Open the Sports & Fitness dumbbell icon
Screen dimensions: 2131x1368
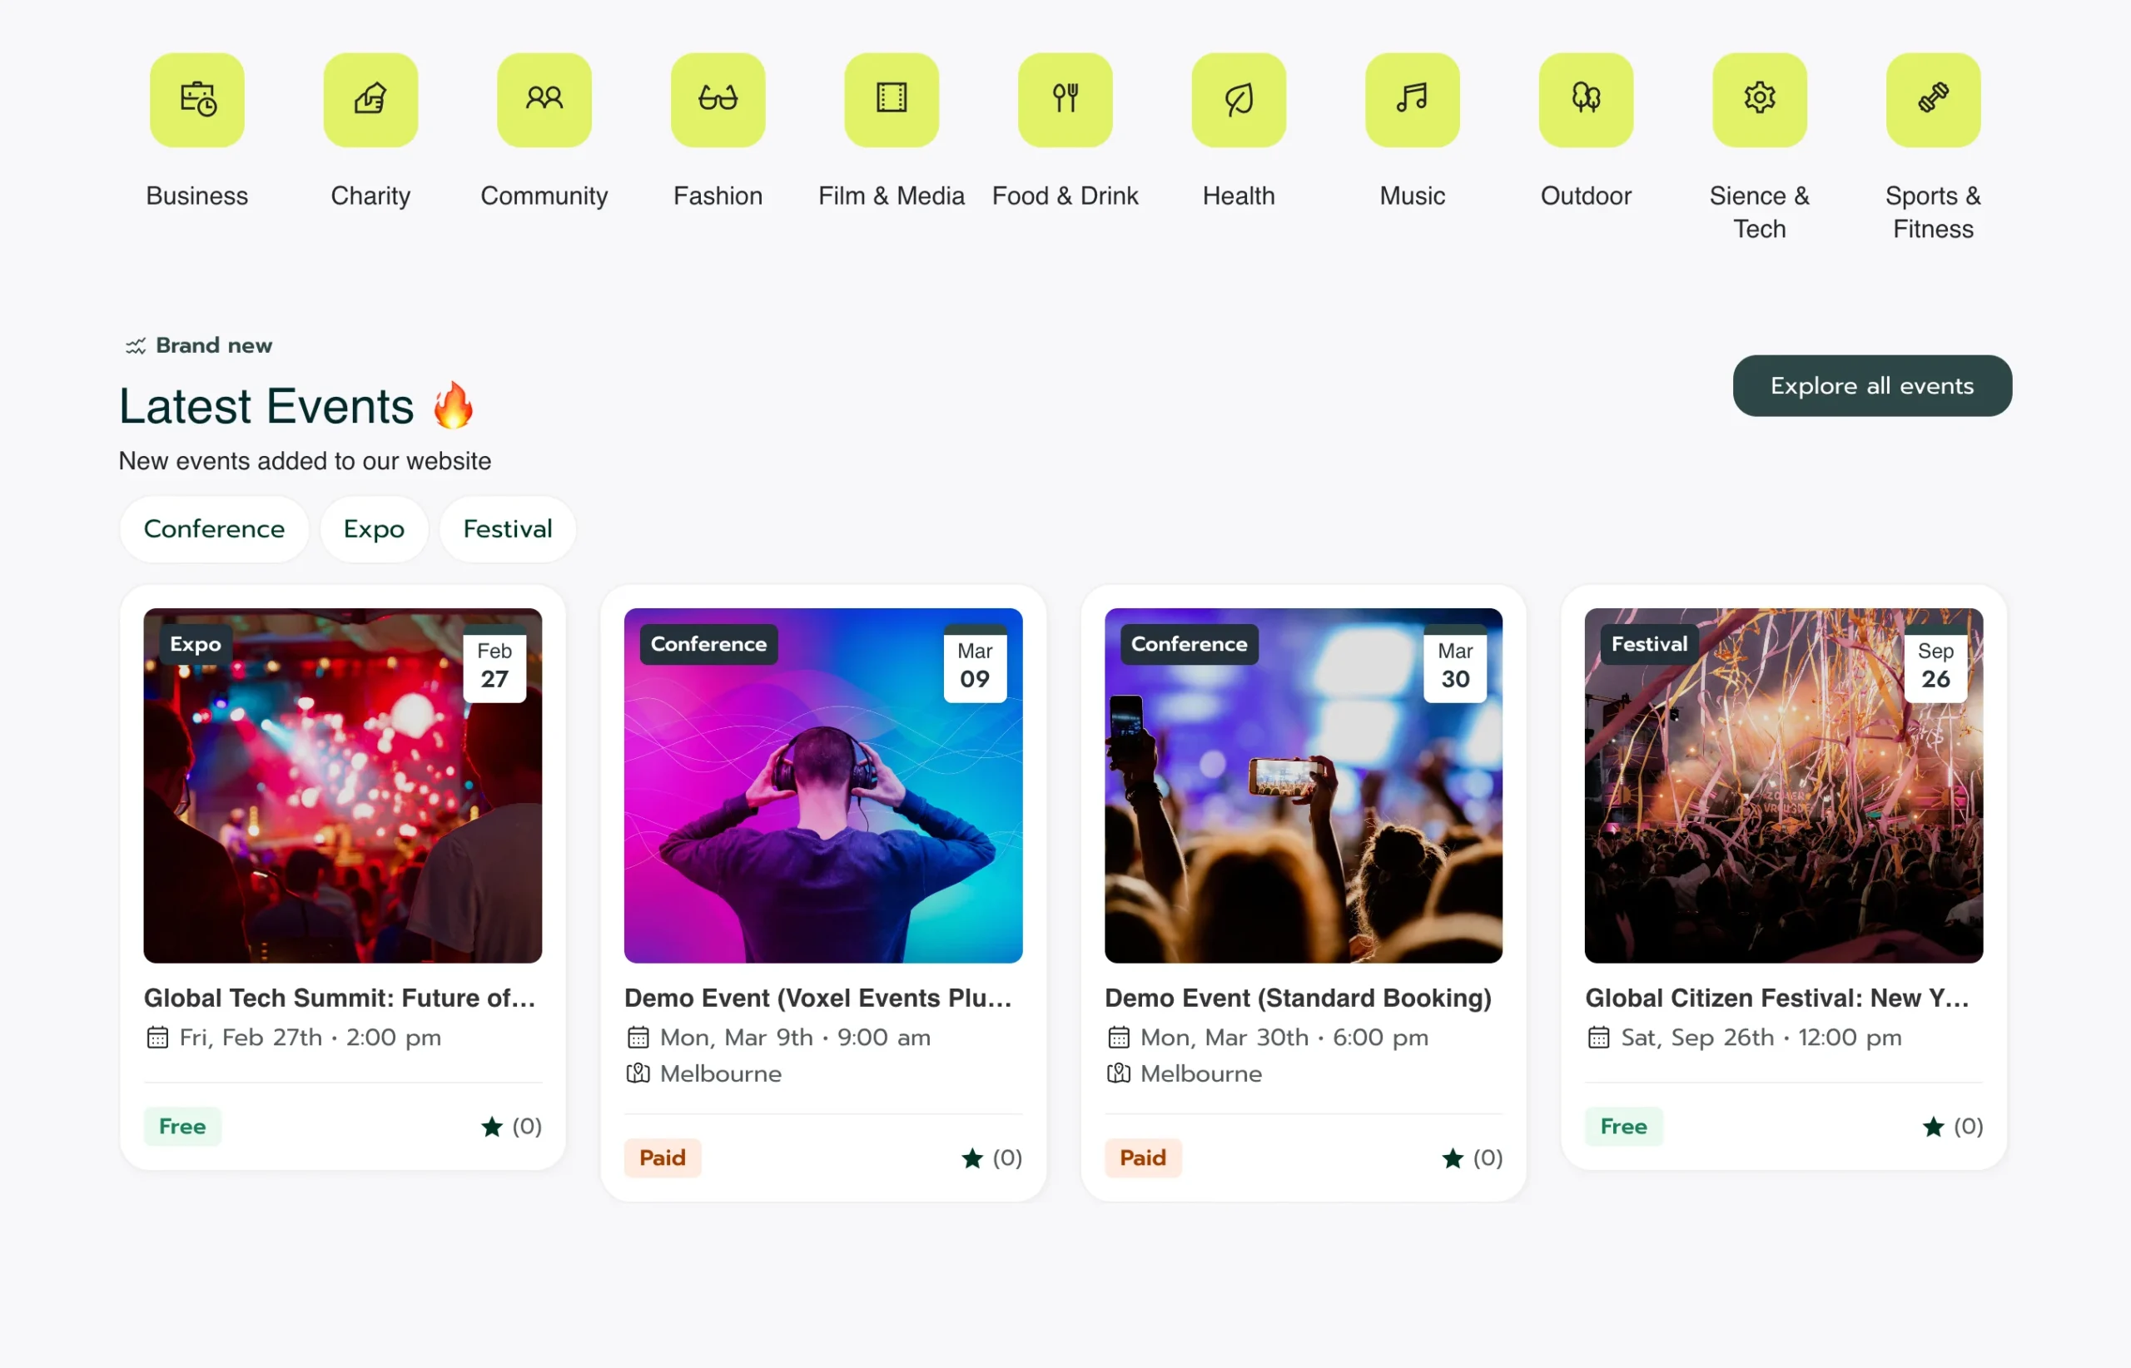click(x=1933, y=100)
